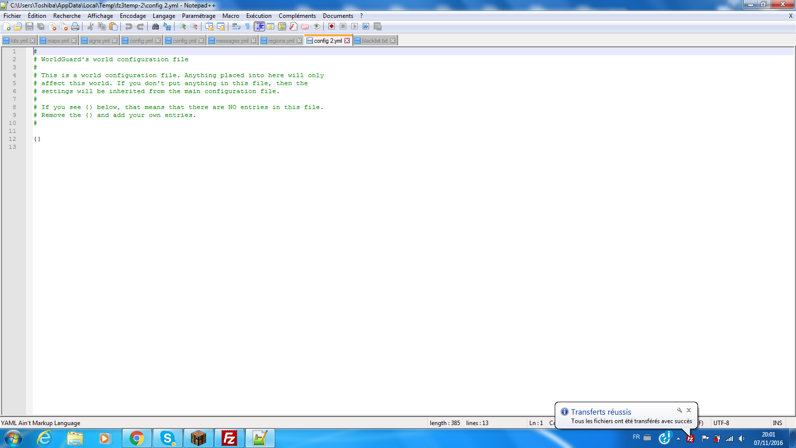Close the config 2.yml tab

pyautogui.click(x=347, y=41)
